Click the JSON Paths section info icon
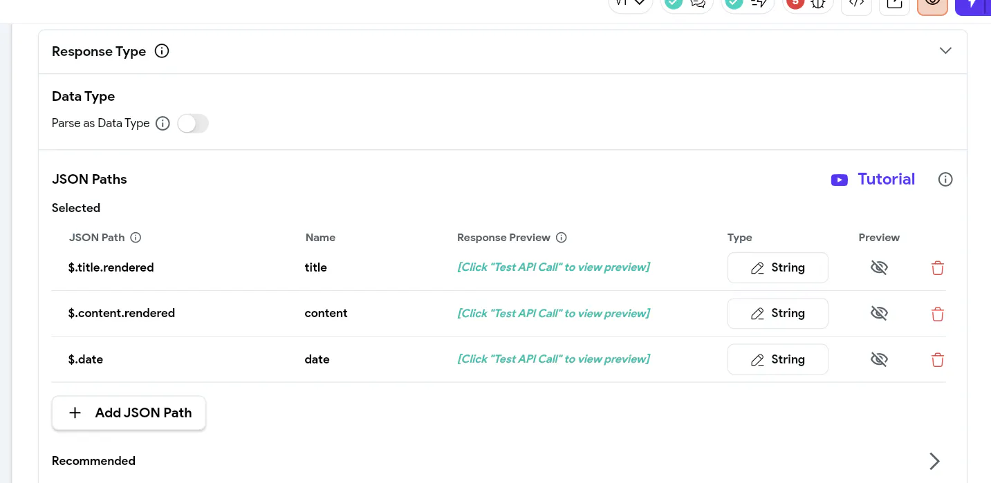The image size is (991, 483). (x=945, y=180)
